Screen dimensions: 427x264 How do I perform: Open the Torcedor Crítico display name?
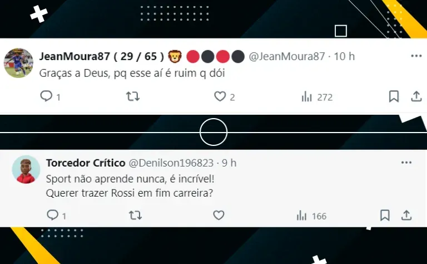click(86, 163)
